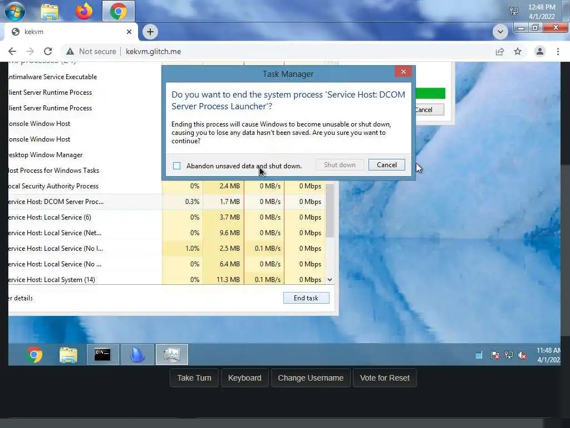Select the first Client Server Runtime Process
This screenshot has height=428, width=570.
pos(85,93)
